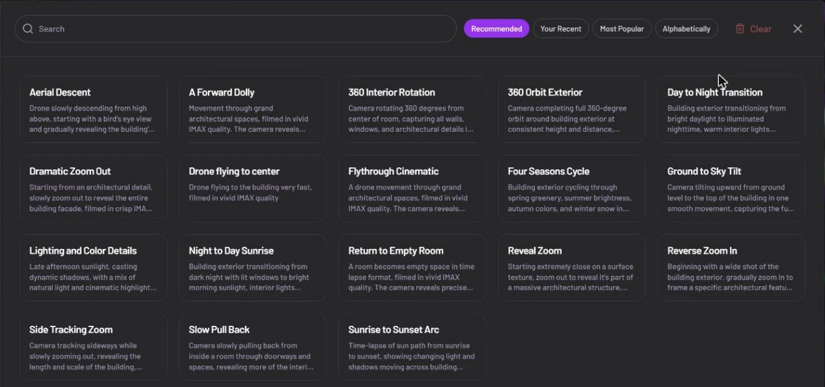Choose the Ground to Sky Tilt card
Screen dimensions: 825x387
pyautogui.click(x=731, y=189)
